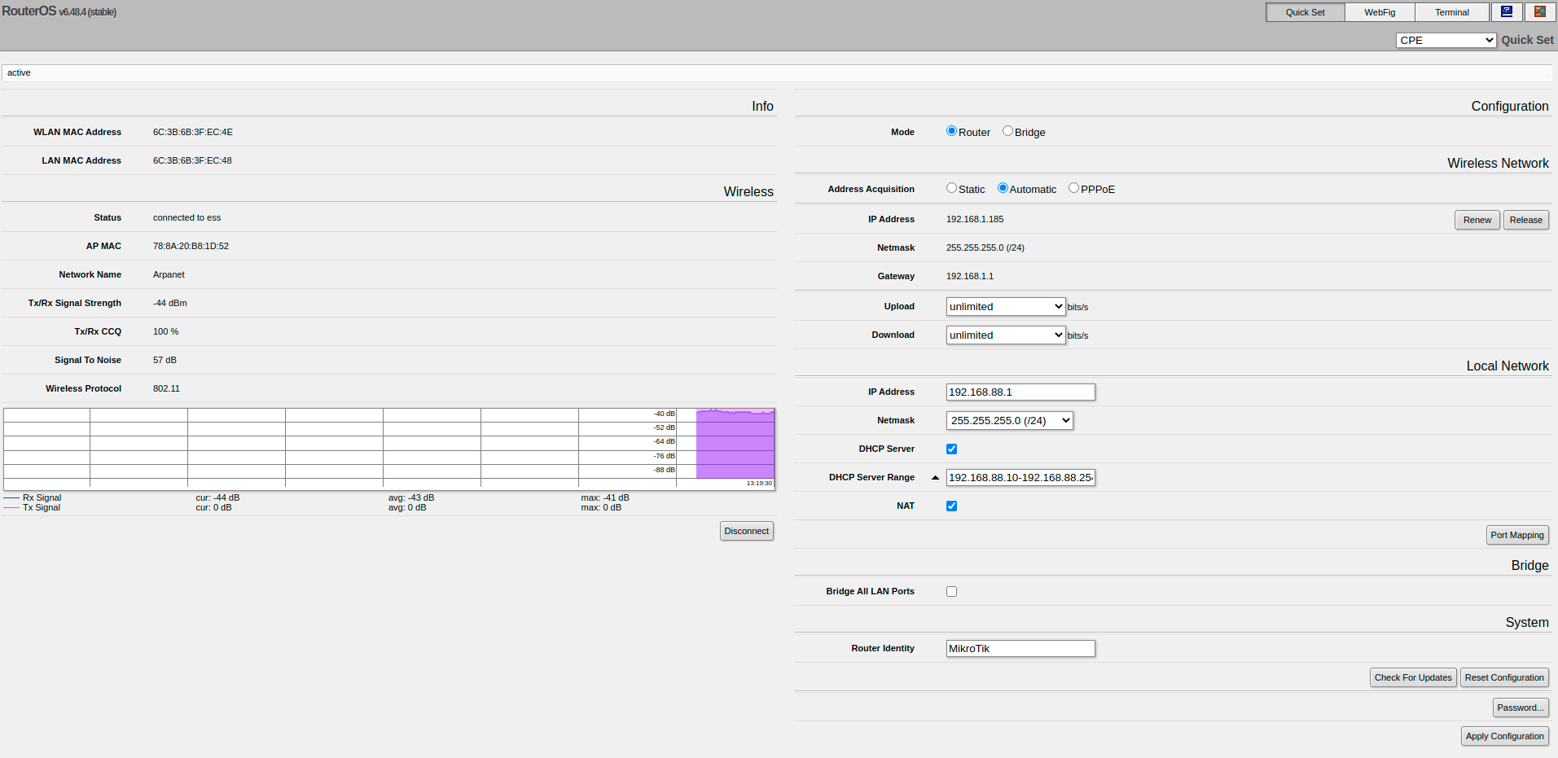
Task: Open the Terminal tab
Action: pyautogui.click(x=1451, y=12)
